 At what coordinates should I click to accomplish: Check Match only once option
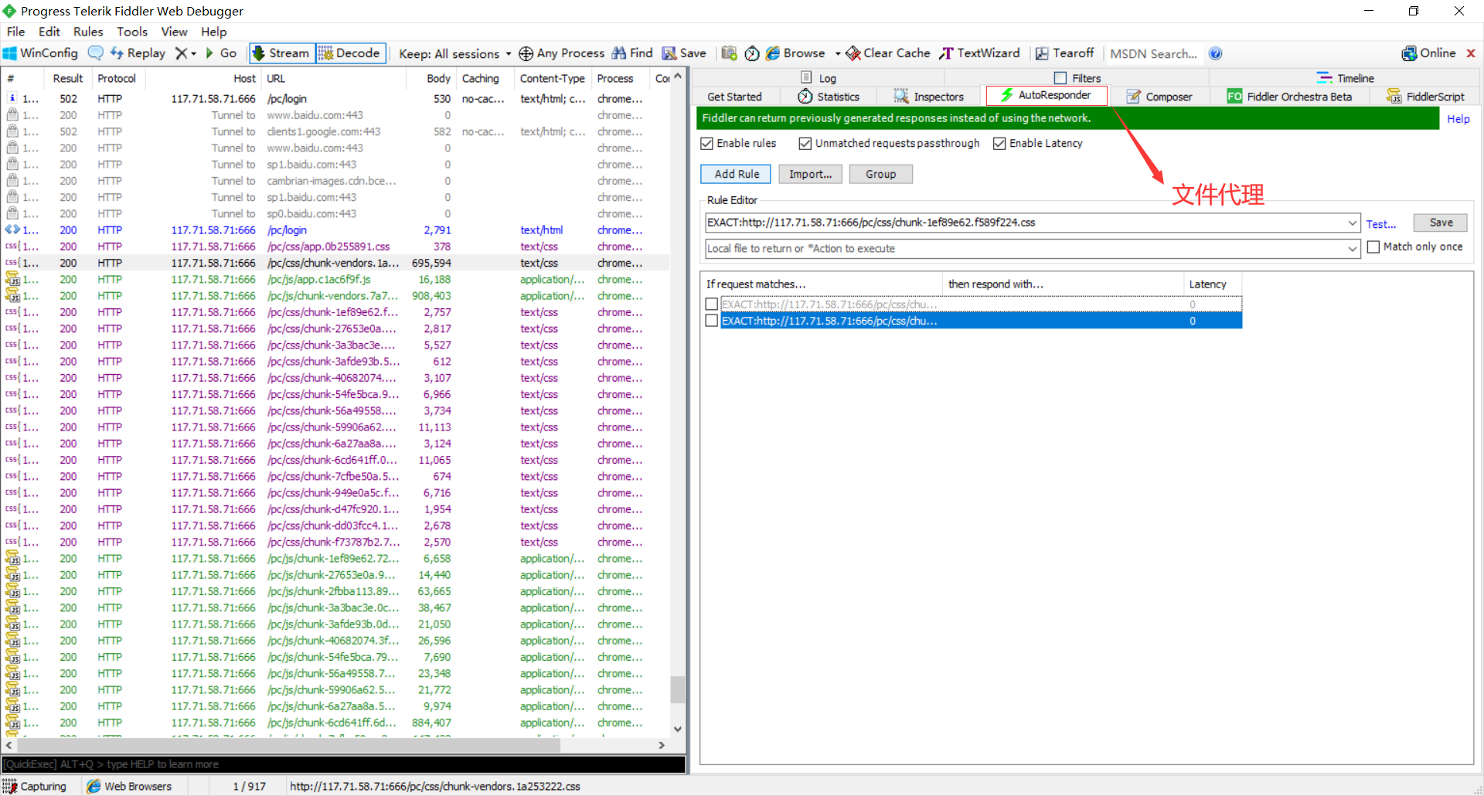[1373, 247]
